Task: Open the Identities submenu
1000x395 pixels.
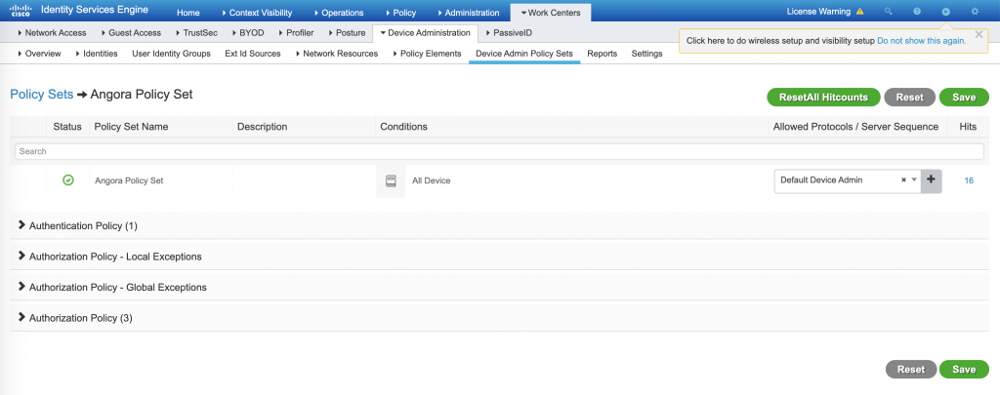Action: pyautogui.click(x=97, y=54)
